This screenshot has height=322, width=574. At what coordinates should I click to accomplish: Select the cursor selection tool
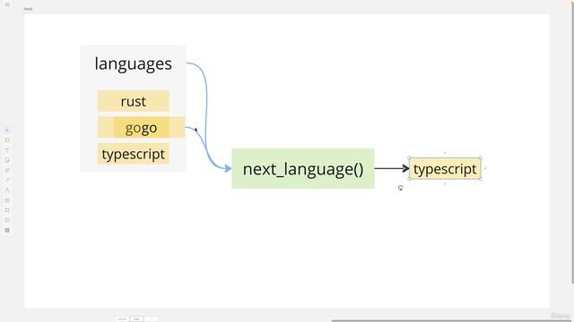[x=7, y=131]
